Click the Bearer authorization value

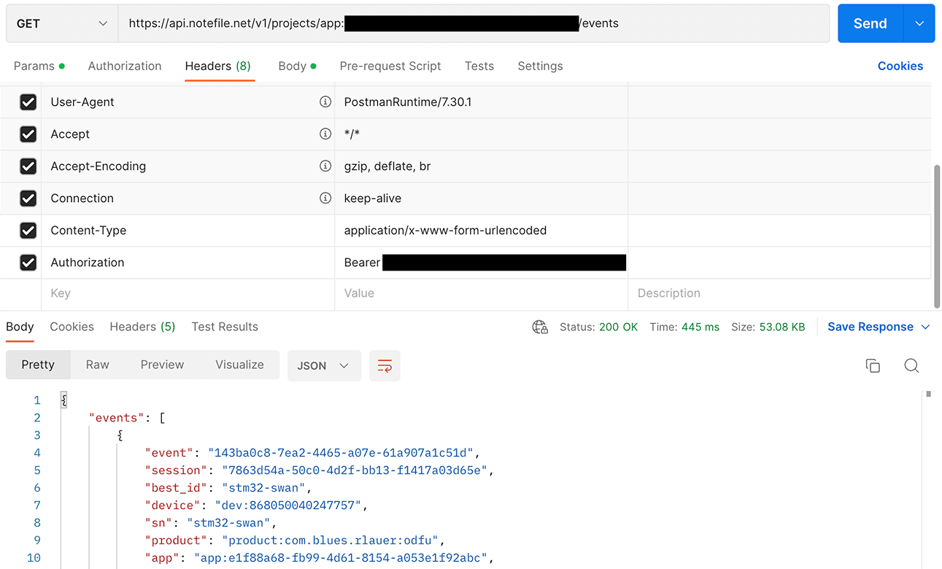click(485, 263)
